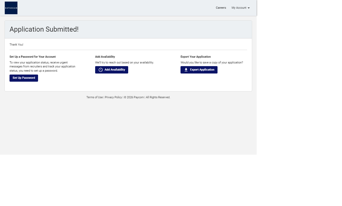Image resolution: width=342 pixels, height=206 pixels.
Task: Open the Terms of Use link
Action: click(94, 97)
